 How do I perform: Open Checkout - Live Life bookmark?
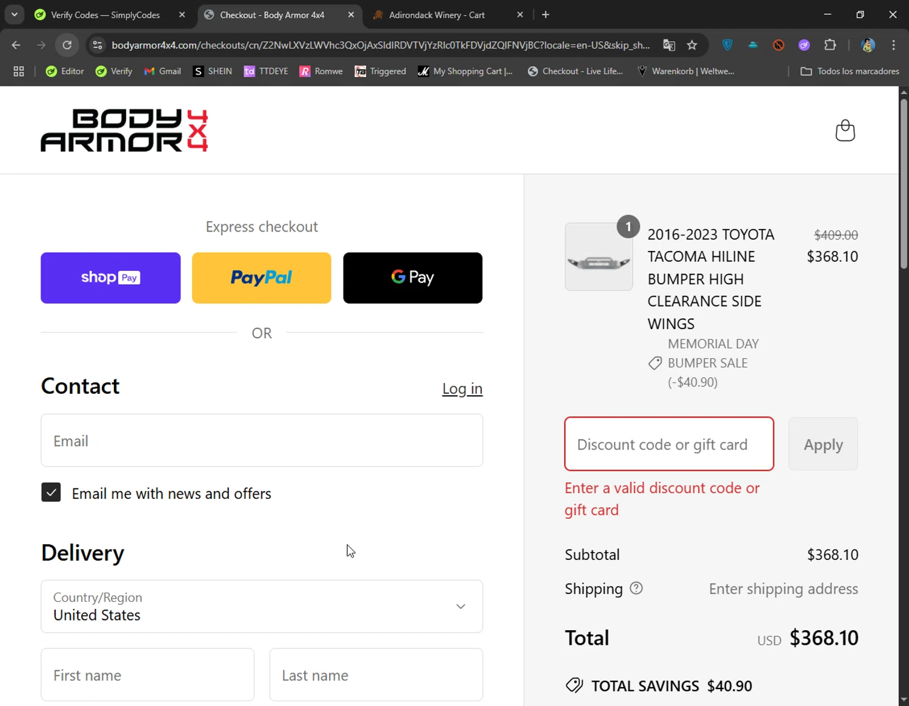(575, 72)
